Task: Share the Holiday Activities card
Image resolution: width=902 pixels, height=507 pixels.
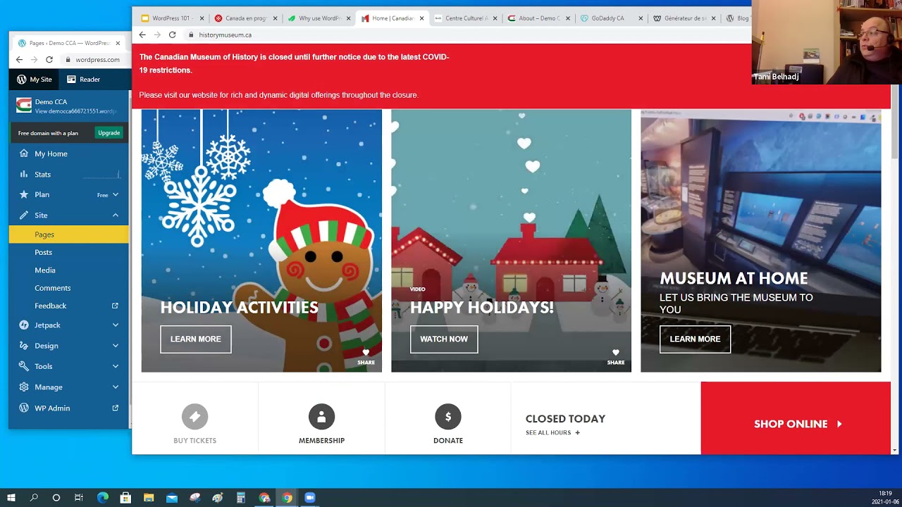Action: (x=366, y=357)
